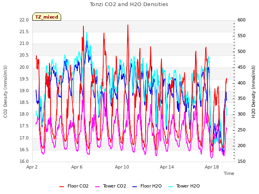Screen dimensions: 259x194
Task: Click the Tower H2O cyan legend swatch
Action: 171,187
